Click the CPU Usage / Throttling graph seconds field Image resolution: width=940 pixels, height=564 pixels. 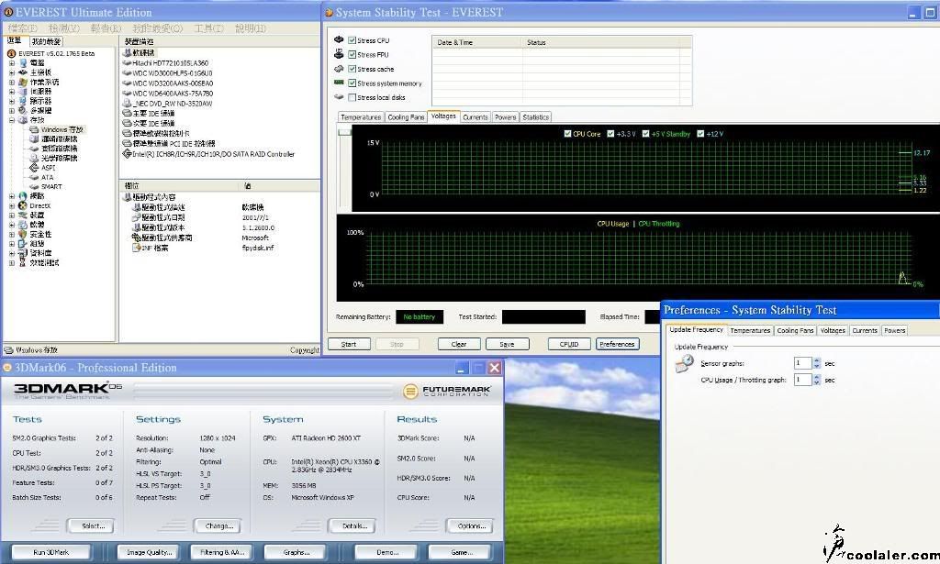pos(802,380)
